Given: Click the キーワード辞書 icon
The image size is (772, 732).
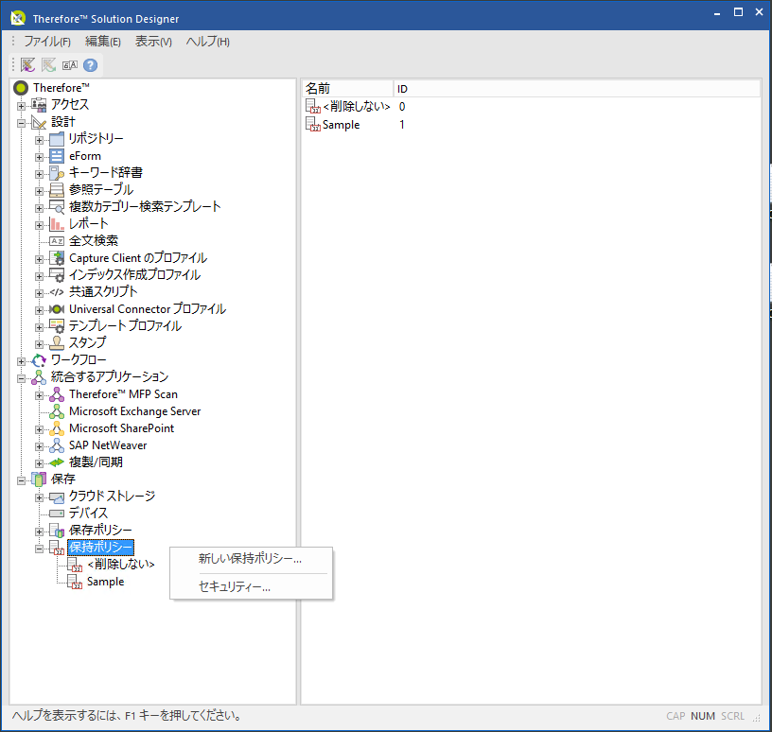Looking at the screenshot, I should point(57,173).
